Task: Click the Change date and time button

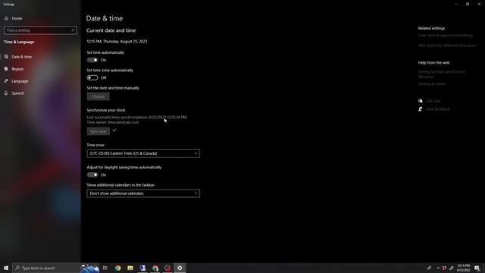Action: 98,96
